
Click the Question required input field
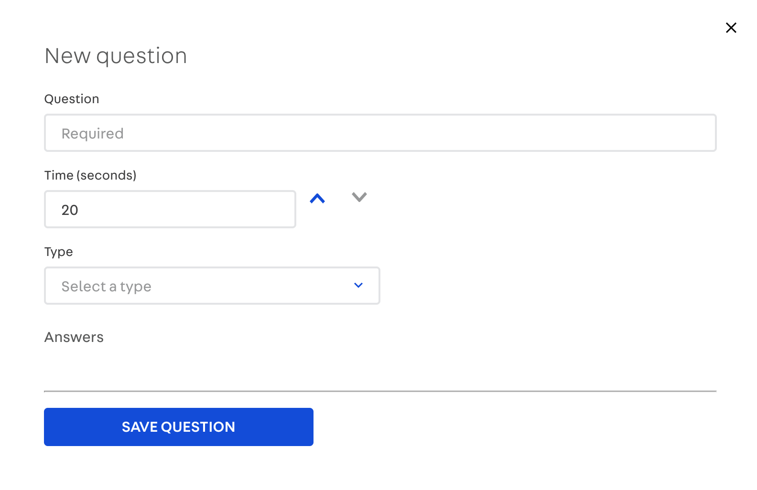pos(380,133)
